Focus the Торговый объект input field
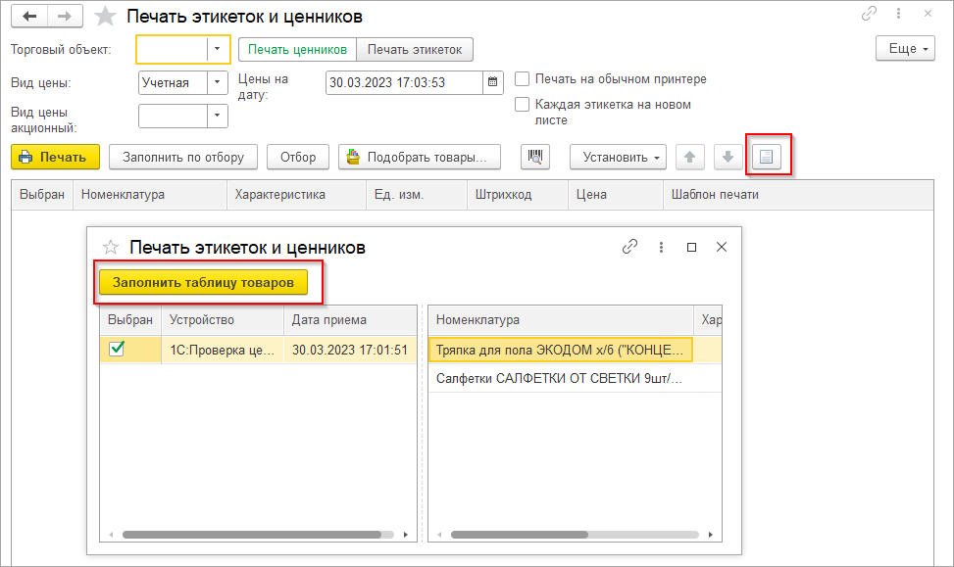The width and height of the screenshot is (954, 567). [x=173, y=49]
